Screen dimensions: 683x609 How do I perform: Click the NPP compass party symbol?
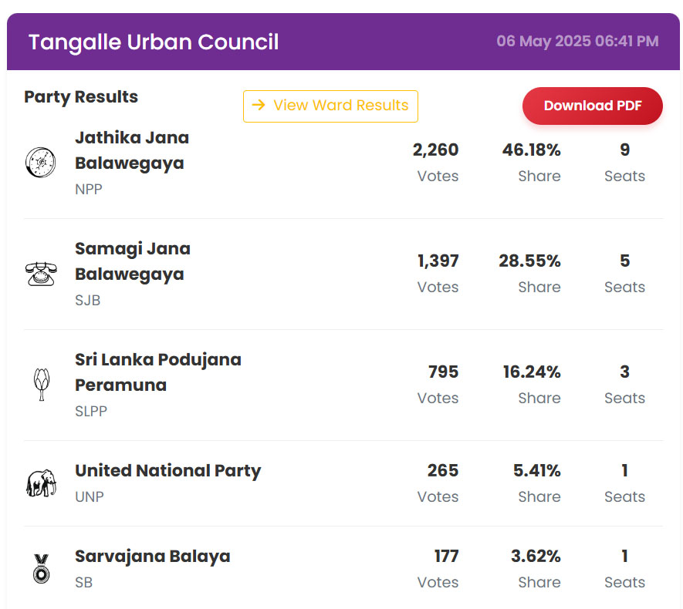pyautogui.click(x=40, y=163)
